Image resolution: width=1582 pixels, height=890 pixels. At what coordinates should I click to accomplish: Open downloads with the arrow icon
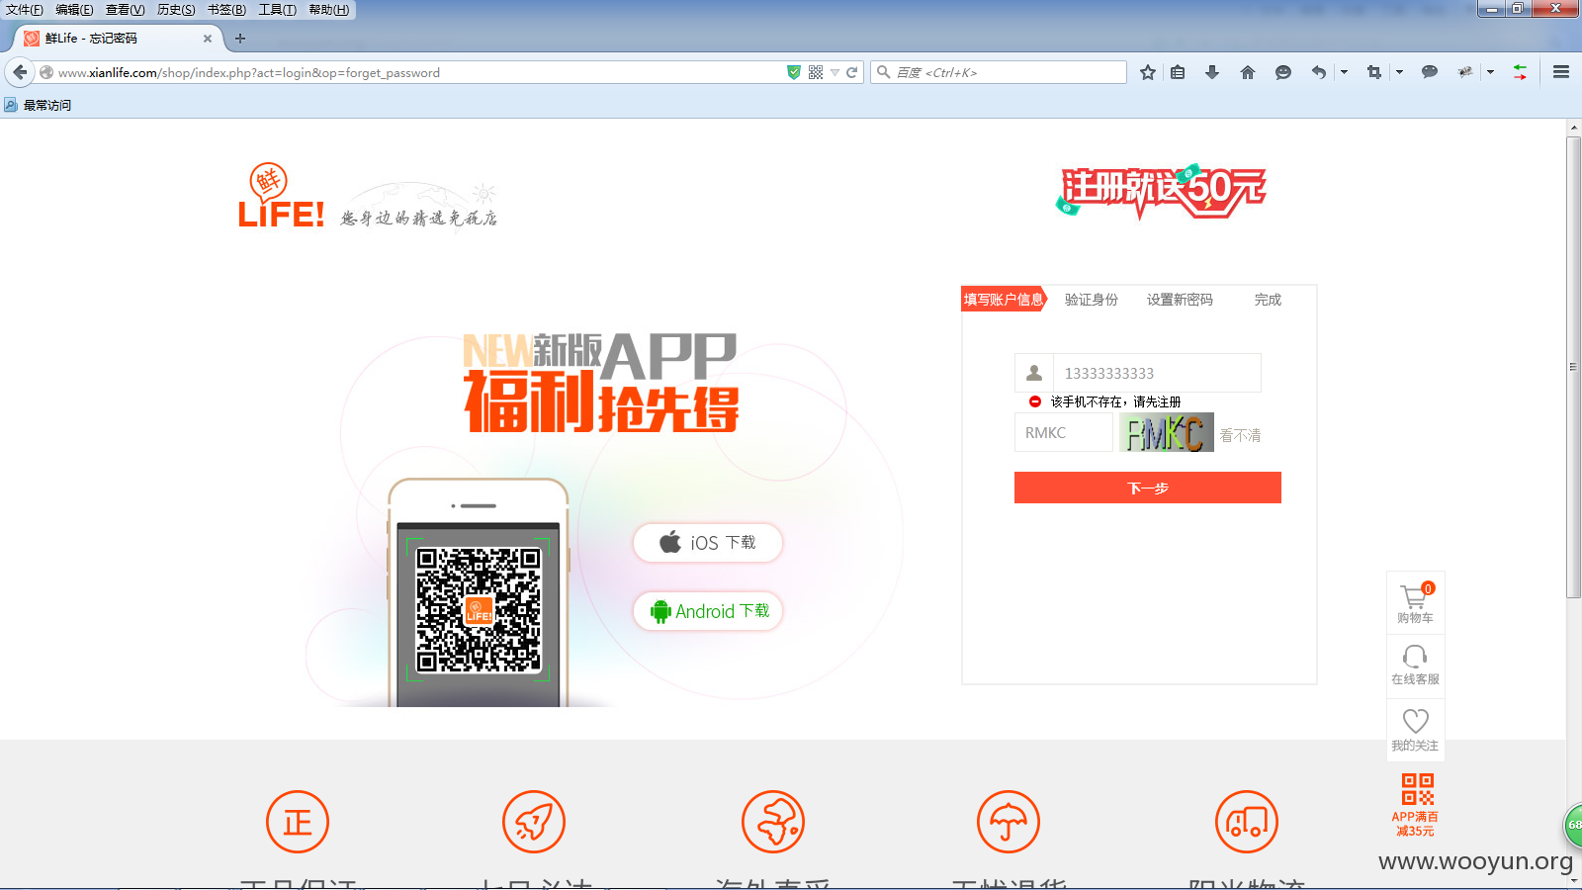tap(1212, 72)
